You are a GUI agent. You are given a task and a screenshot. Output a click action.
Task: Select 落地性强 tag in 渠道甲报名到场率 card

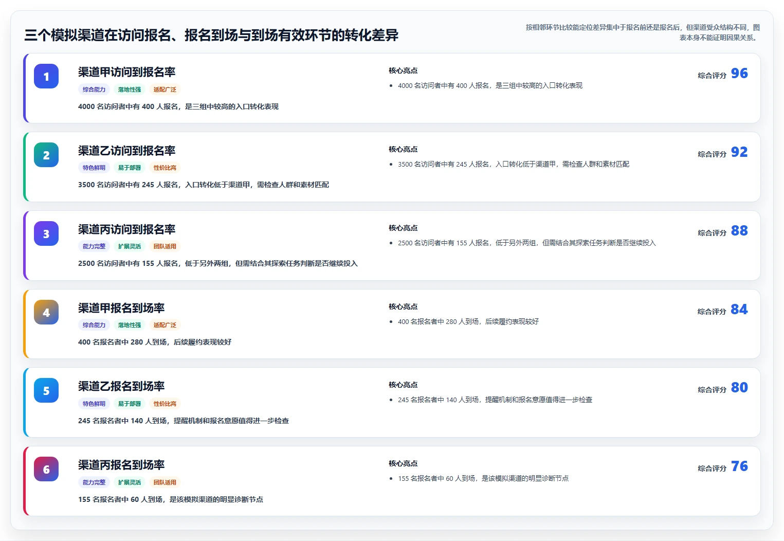pyautogui.click(x=130, y=325)
